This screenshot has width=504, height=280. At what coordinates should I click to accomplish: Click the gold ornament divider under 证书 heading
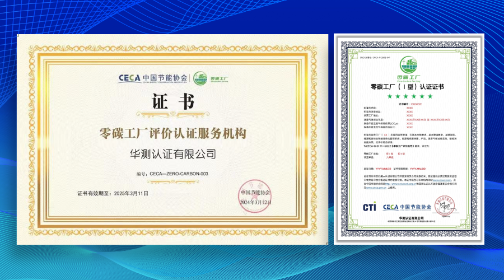172,114
